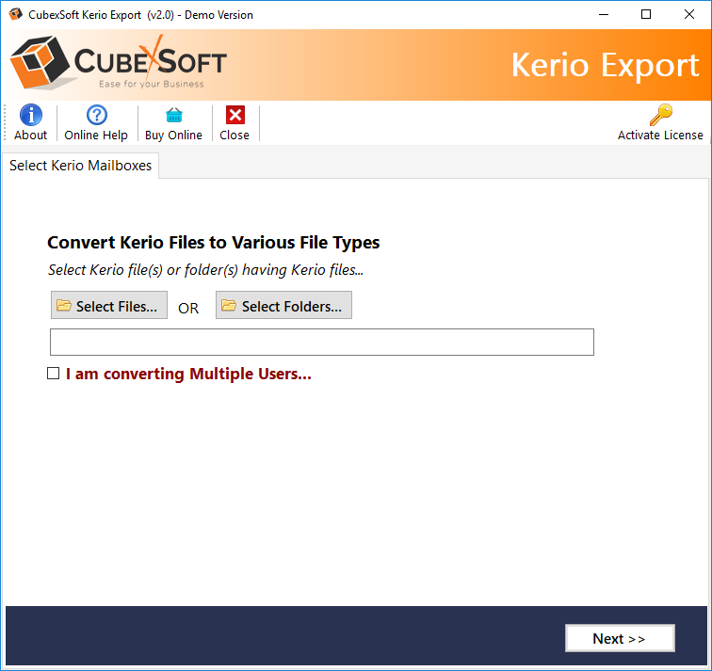The image size is (712, 671).
Task: Click 'Convert Kerio Files to Various File Types' heading
Action: coord(214,243)
